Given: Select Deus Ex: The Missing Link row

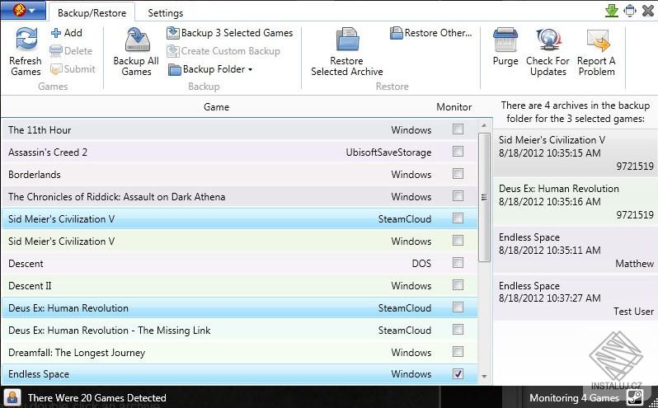Looking at the screenshot, I should pyautogui.click(x=240, y=330).
